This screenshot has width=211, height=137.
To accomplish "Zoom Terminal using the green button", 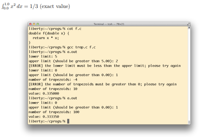I will tap(38, 24).
